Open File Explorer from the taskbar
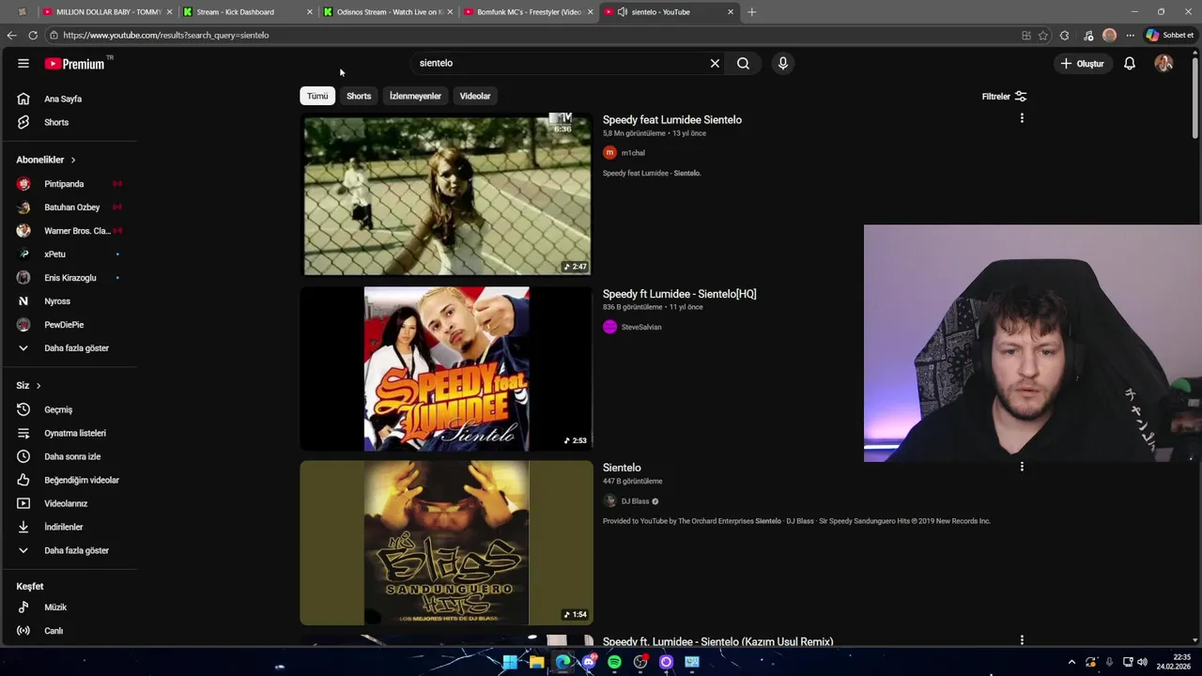This screenshot has width=1202, height=676. [536, 662]
